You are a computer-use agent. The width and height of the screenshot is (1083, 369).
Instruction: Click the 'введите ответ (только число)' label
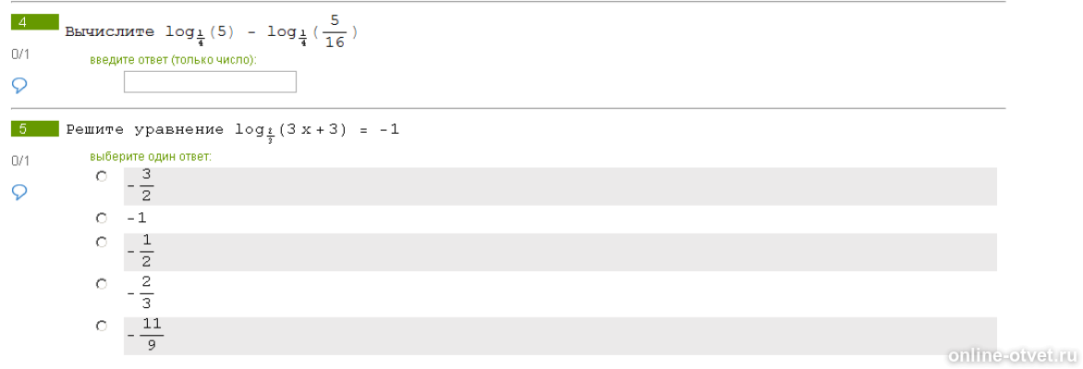point(174,60)
